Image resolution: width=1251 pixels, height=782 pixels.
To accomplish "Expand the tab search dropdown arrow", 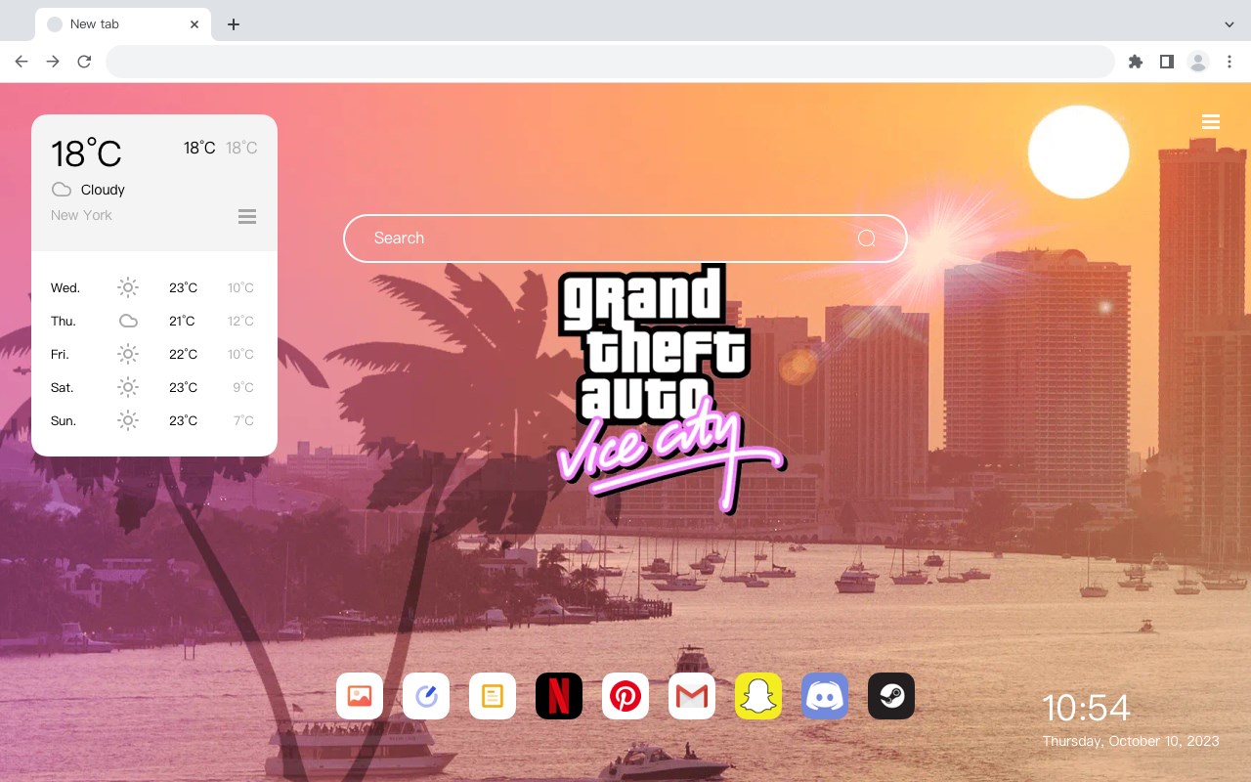I will [x=1229, y=24].
